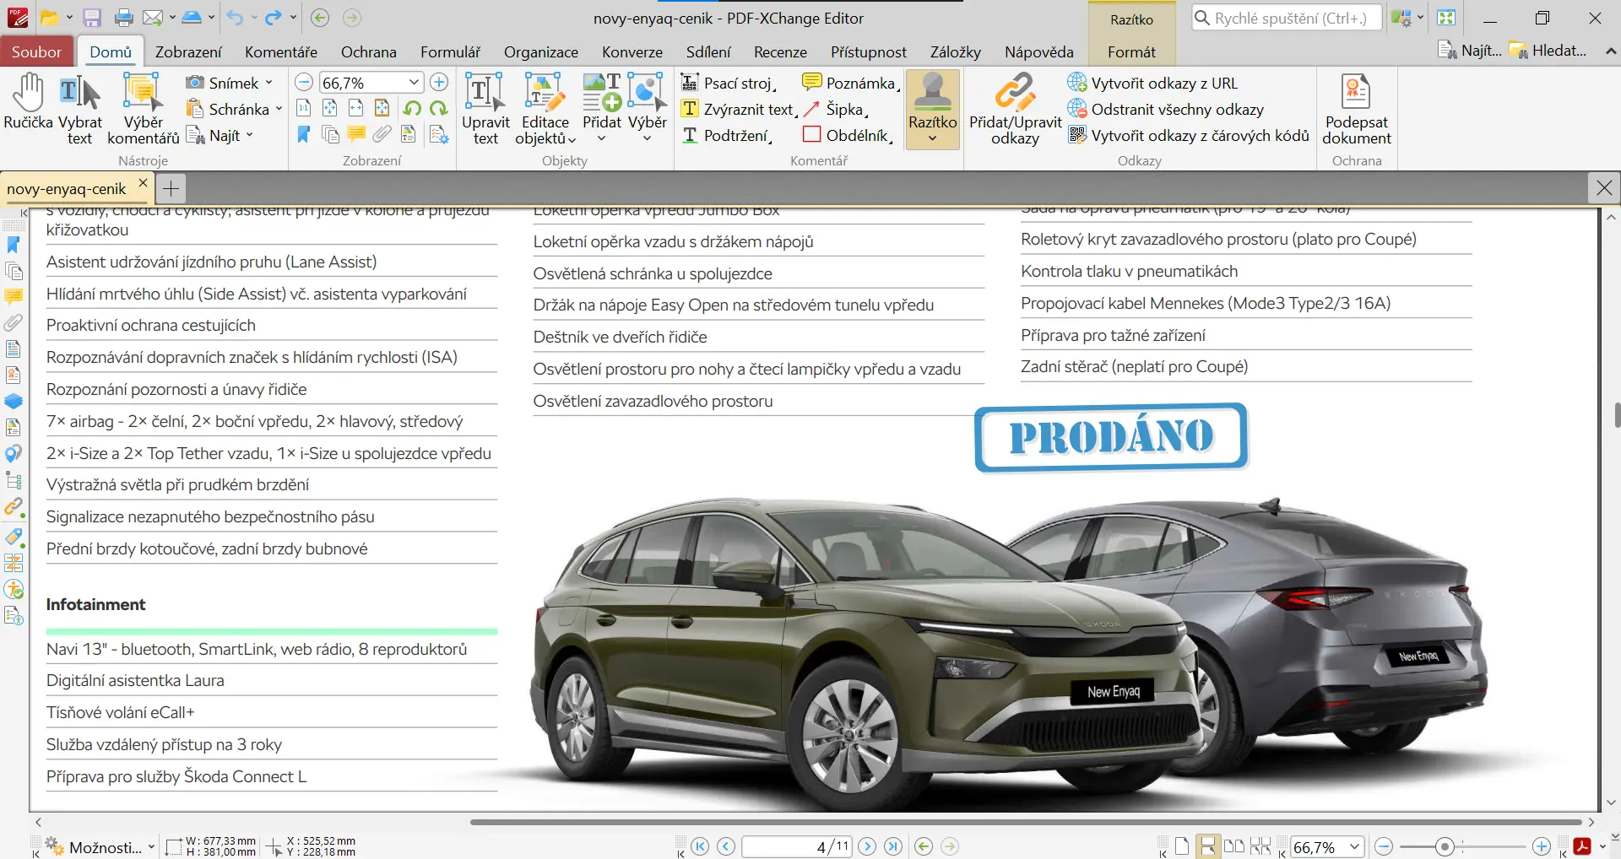The width and height of the screenshot is (1621, 859).
Task: Toggle the comments panel from ribbon
Action: click(x=356, y=135)
